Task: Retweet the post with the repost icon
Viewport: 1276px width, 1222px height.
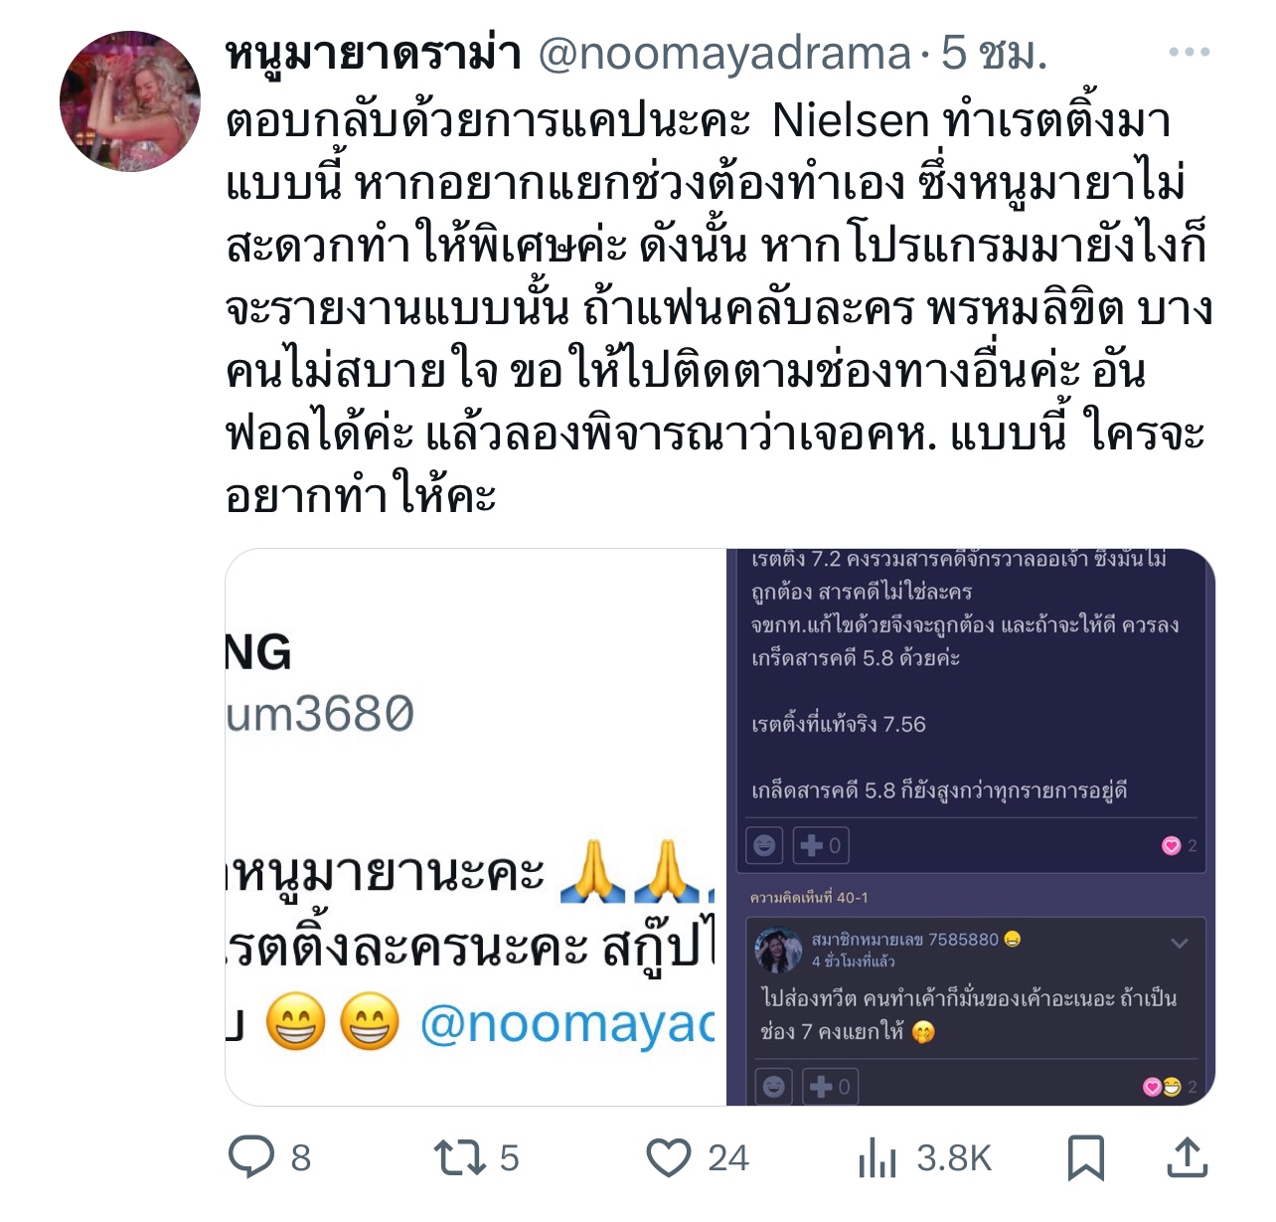Action: (x=460, y=1157)
